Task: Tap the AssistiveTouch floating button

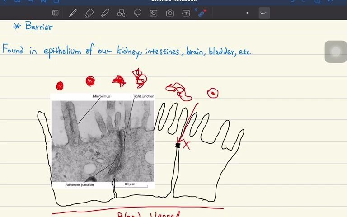Action: point(336,52)
